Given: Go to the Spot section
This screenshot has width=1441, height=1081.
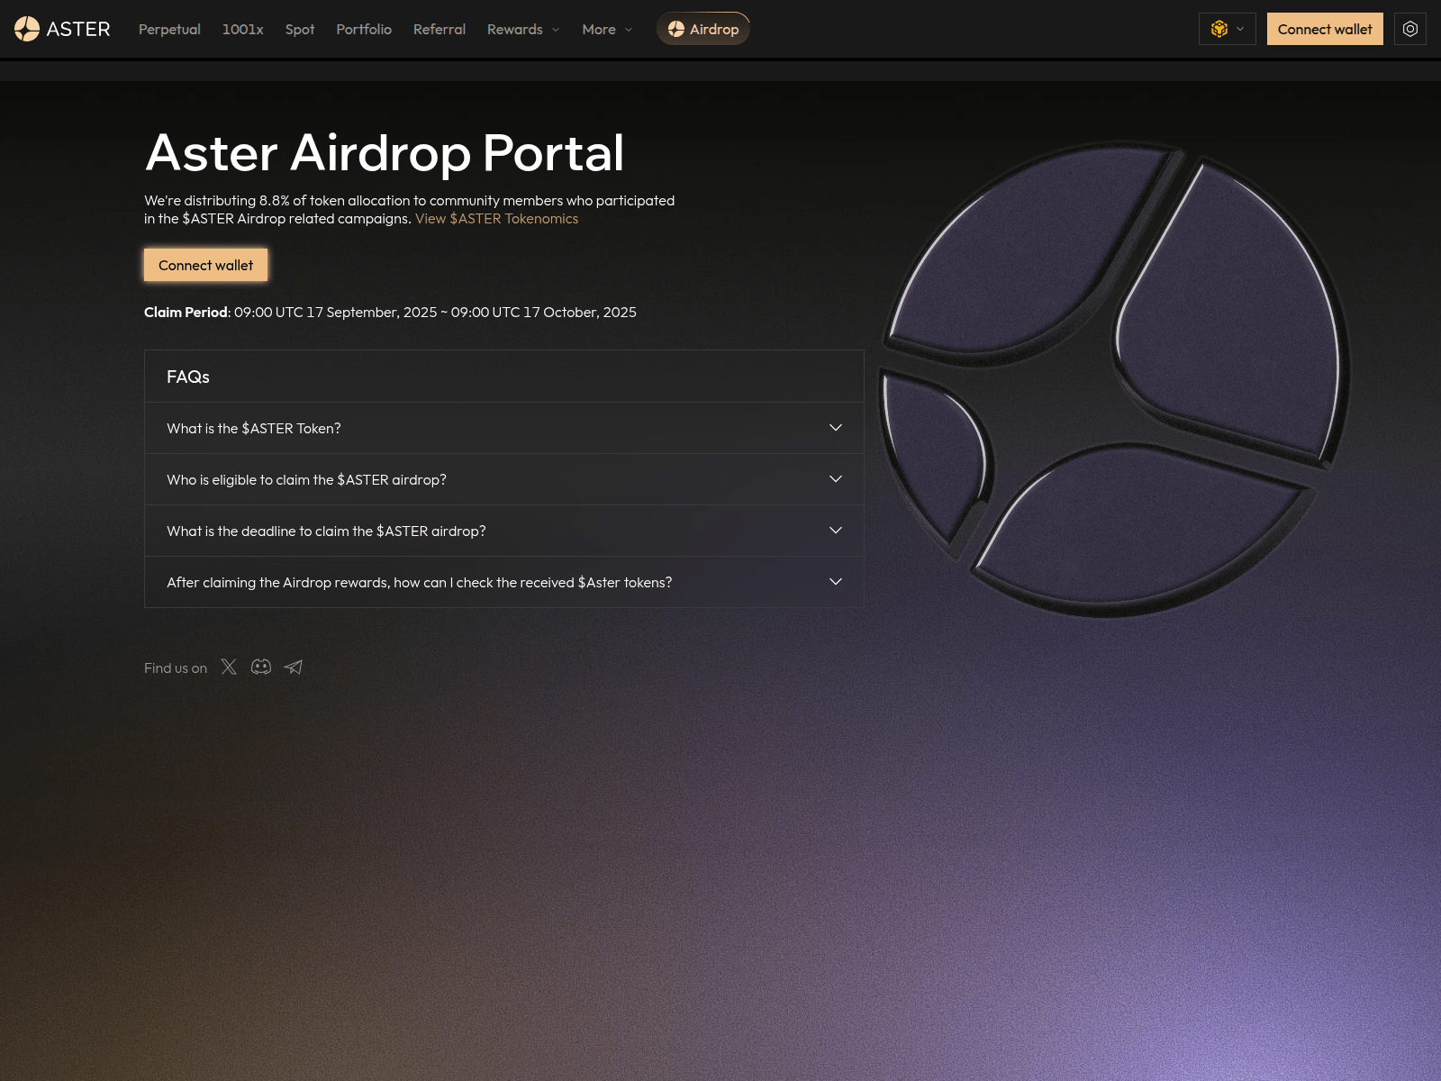Looking at the screenshot, I should pos(299,29).
